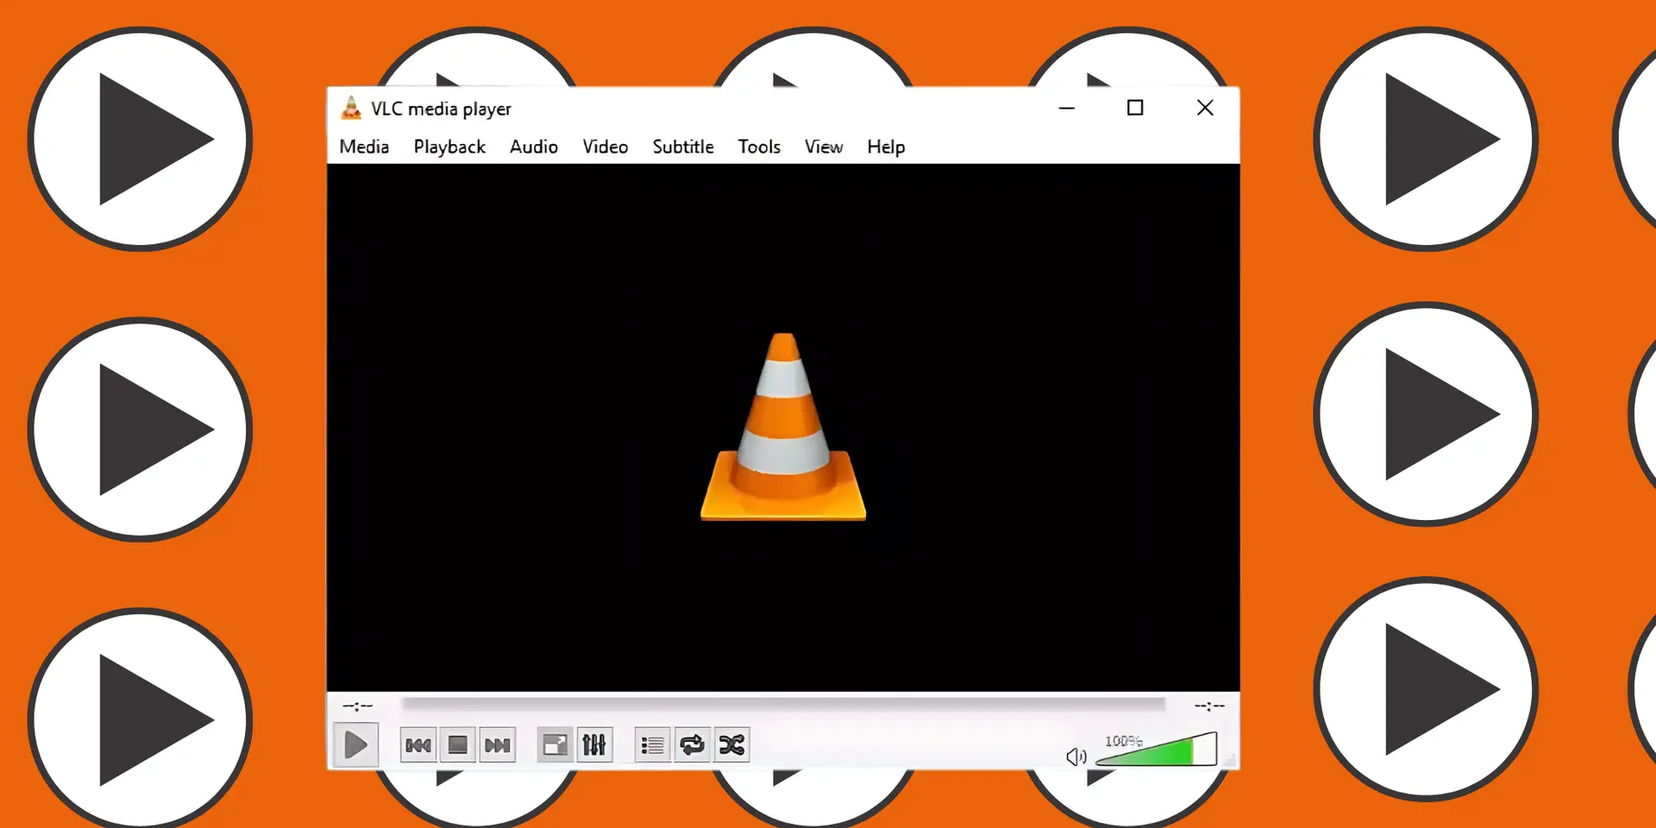This screenshot has height=828, width=1656.
Task: Open the Help menu
Action: pyautogui.click(x=885, y=147)
